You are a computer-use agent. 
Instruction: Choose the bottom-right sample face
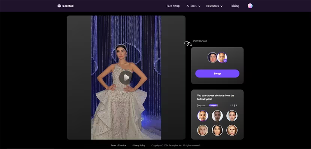(x=232, y=130)
